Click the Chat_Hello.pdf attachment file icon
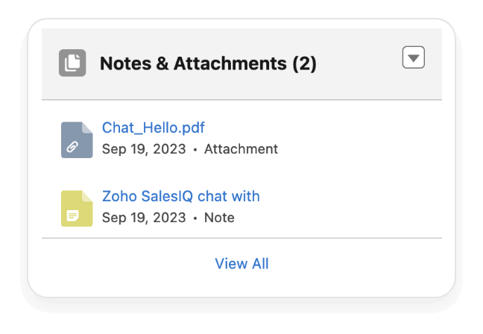 pyautogui.click(x=77, y=139)
